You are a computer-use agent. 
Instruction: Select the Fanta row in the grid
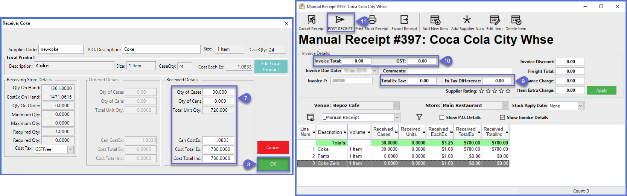[x=323, y=156]
